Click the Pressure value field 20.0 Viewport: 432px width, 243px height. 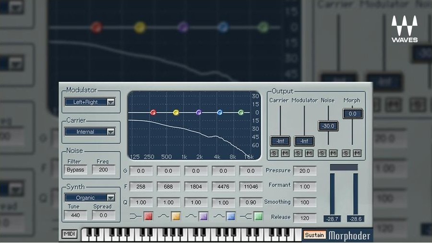click(305, 171)
